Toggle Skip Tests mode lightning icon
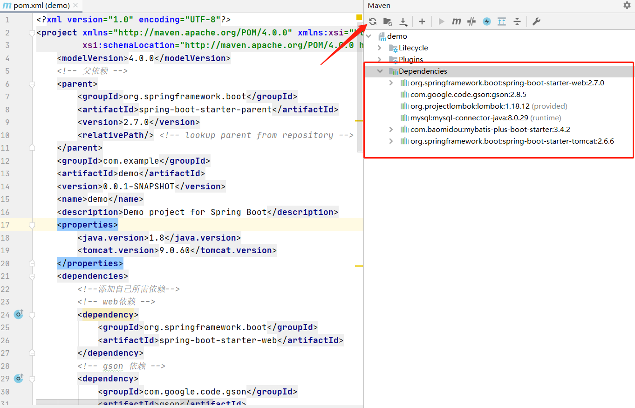 coord(487,21)
